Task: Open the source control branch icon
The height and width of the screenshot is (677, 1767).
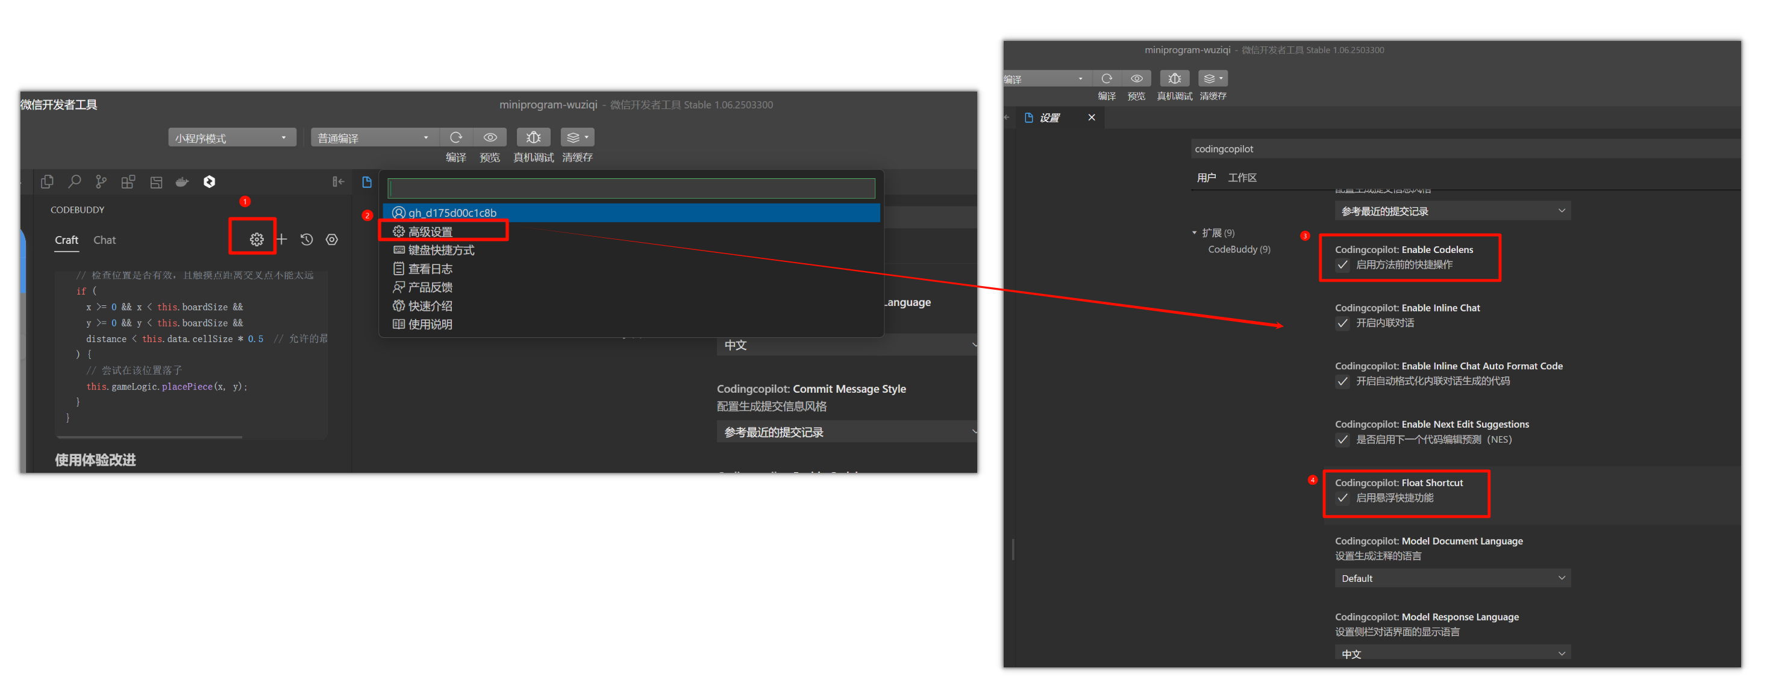Action: click(x=102, y=182)
